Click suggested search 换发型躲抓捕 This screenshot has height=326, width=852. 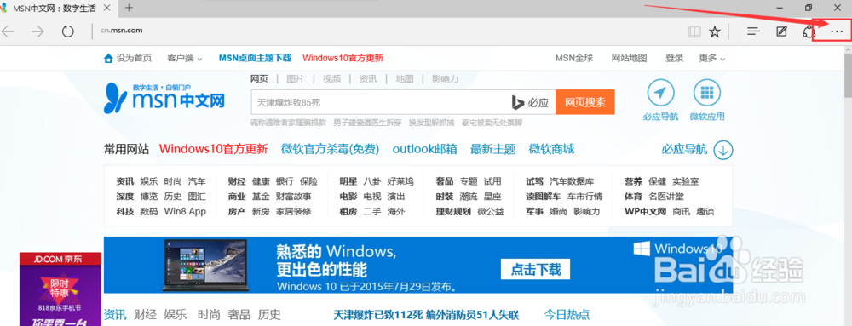(431, 123)
